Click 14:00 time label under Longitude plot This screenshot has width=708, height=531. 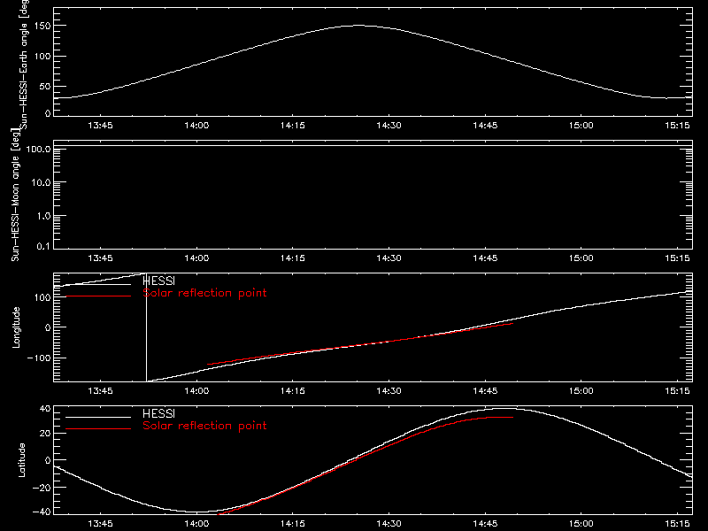coord(196,391)
